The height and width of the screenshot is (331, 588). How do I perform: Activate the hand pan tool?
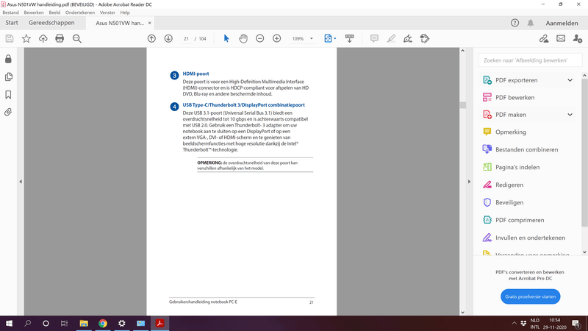coord(243,39)
